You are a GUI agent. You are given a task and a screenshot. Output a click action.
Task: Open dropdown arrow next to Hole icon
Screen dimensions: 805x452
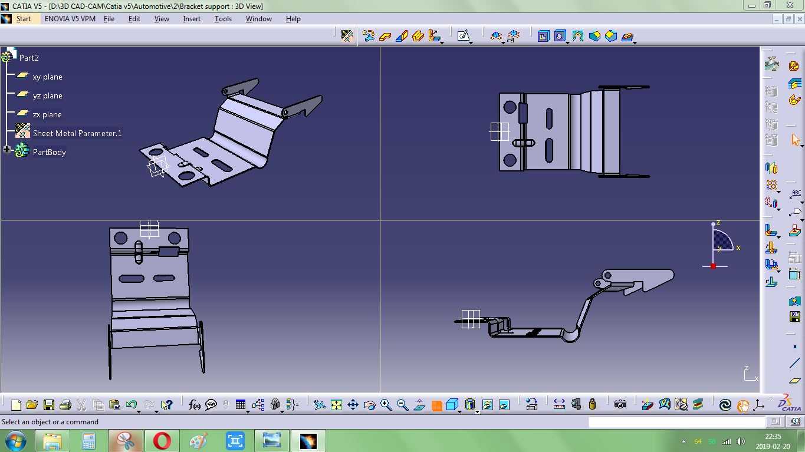[x=567, y=42]
